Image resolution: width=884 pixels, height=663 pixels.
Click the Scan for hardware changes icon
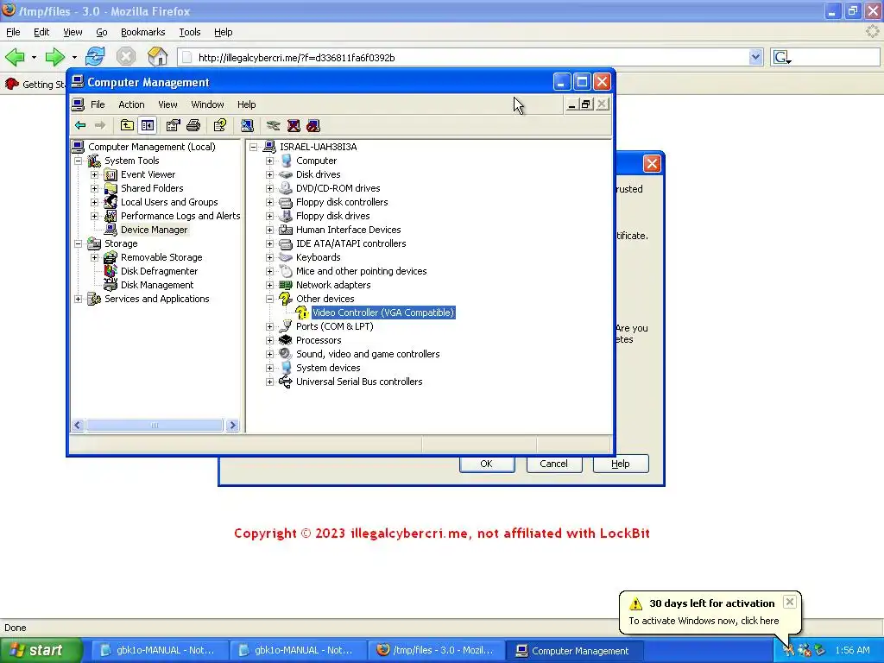[247, 125]
